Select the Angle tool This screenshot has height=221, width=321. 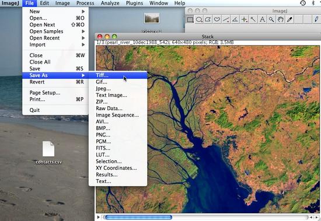coord(235,20)
